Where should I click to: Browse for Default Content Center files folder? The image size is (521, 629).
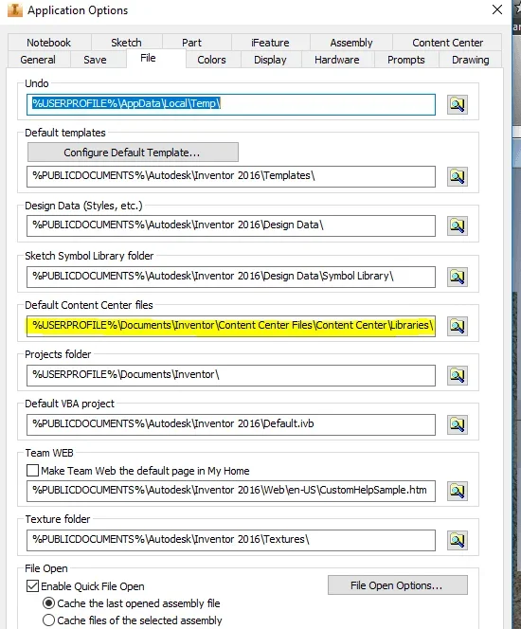(x=458, y=326)
